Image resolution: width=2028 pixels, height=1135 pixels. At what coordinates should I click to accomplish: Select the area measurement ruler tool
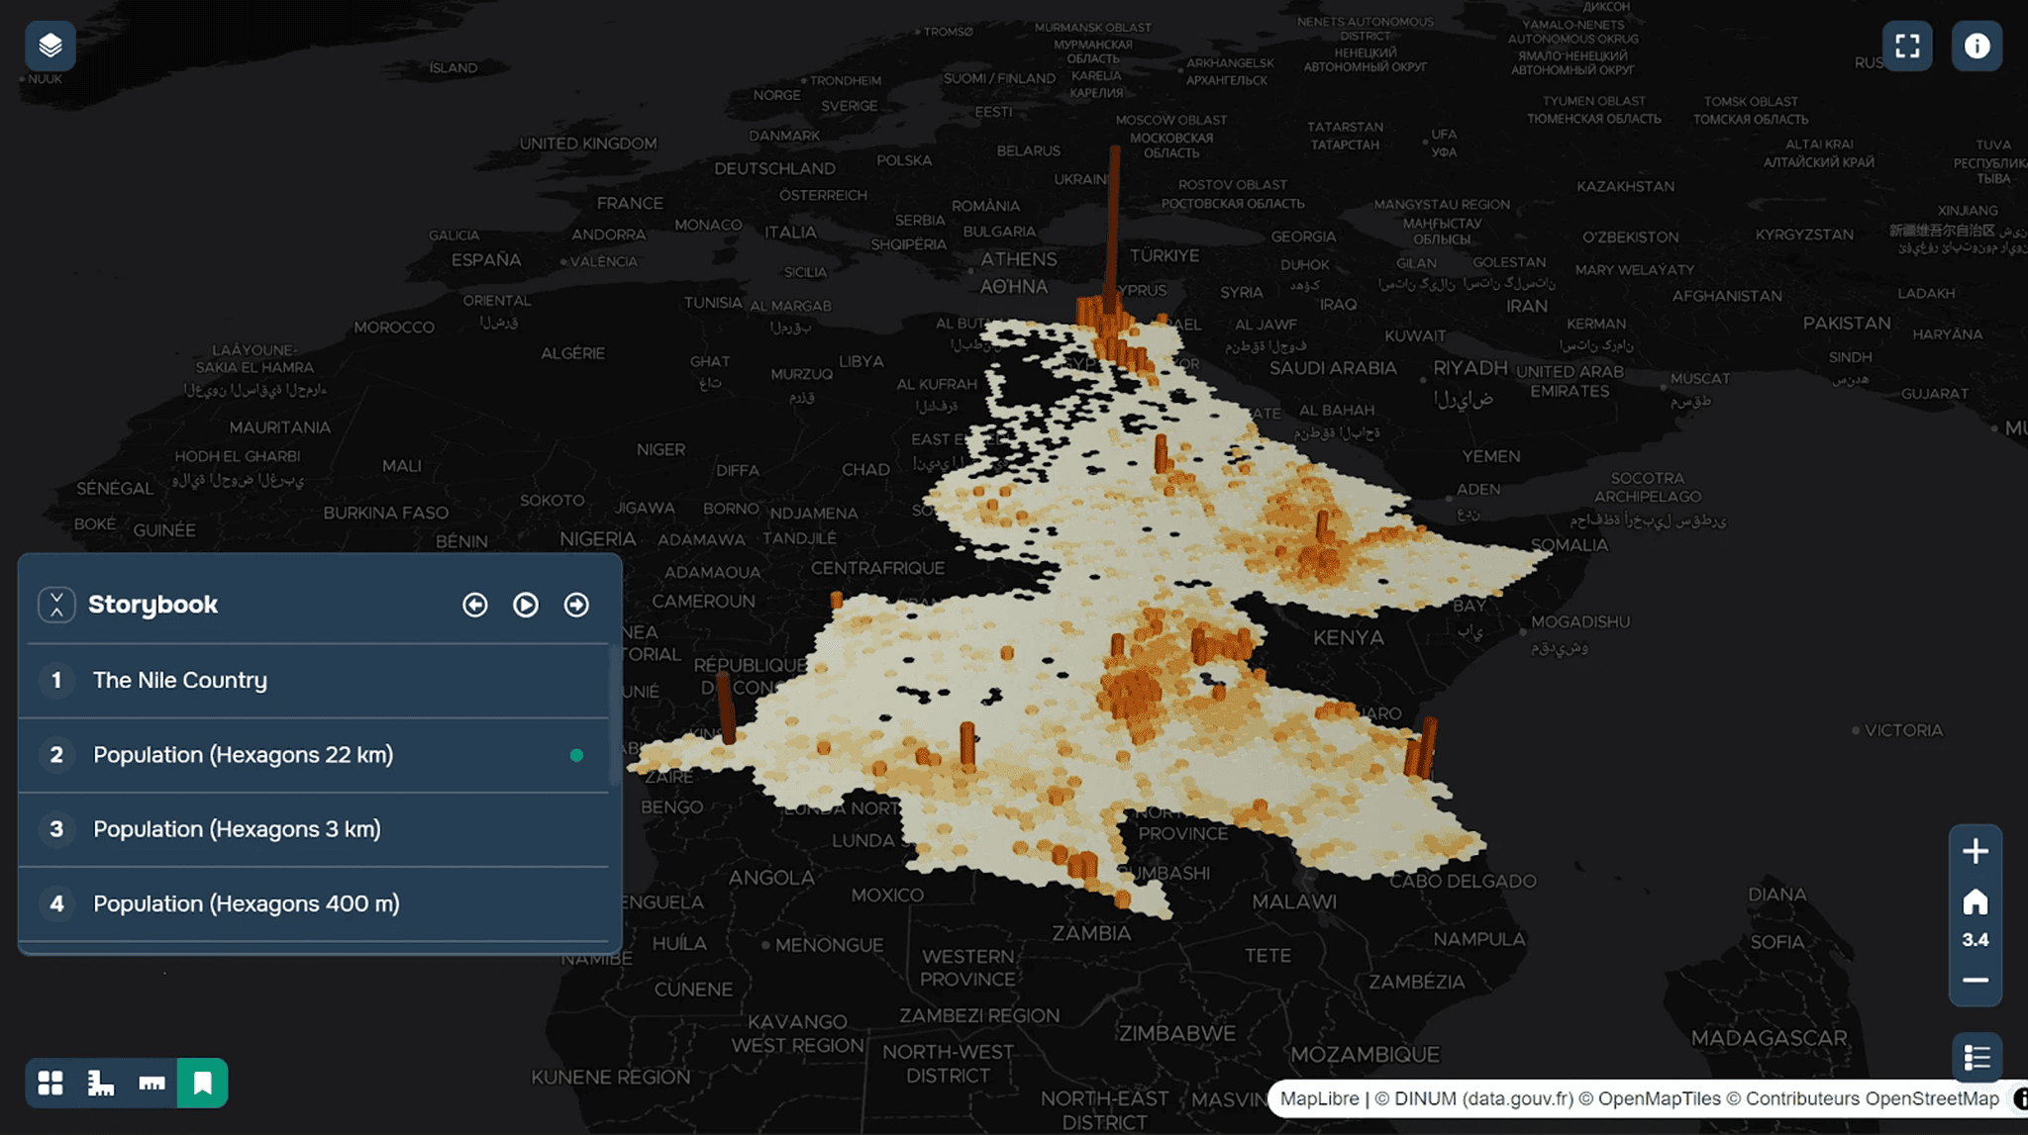pos(101,1083)
